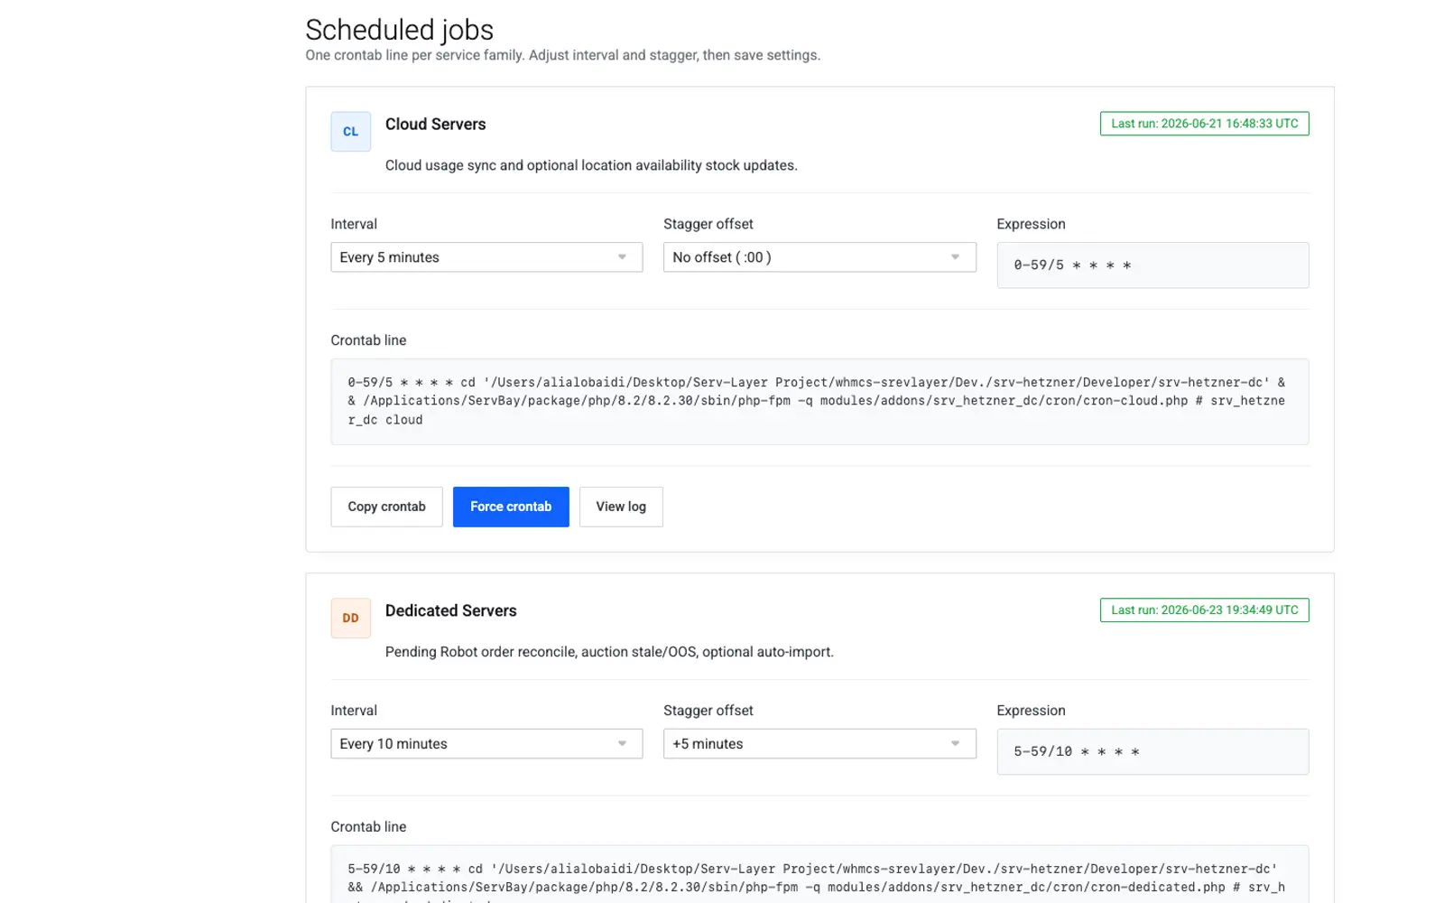Open View log for Cloud Servers
Image resolution: width=1444 pixels, height=903 pixels.
(x=621, y=507)
